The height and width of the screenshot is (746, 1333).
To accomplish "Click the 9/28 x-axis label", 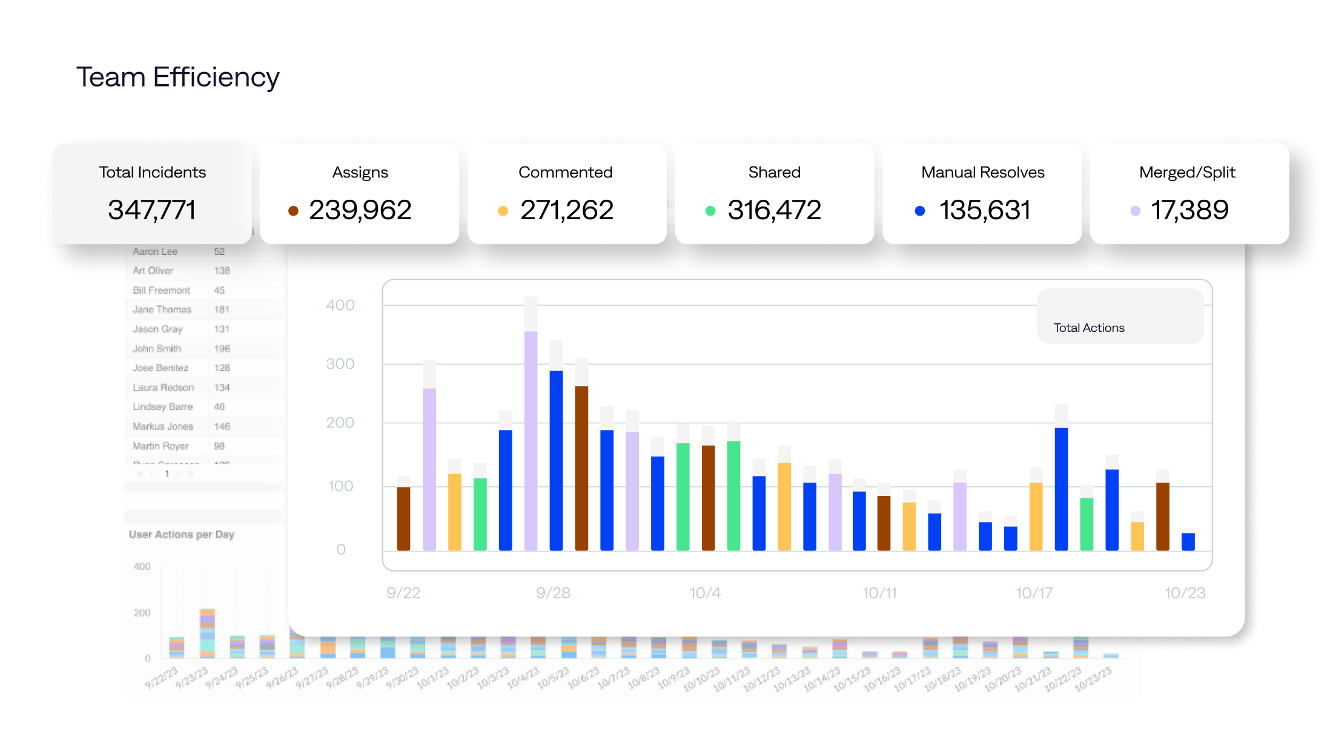I will click(x=553, y=593).
